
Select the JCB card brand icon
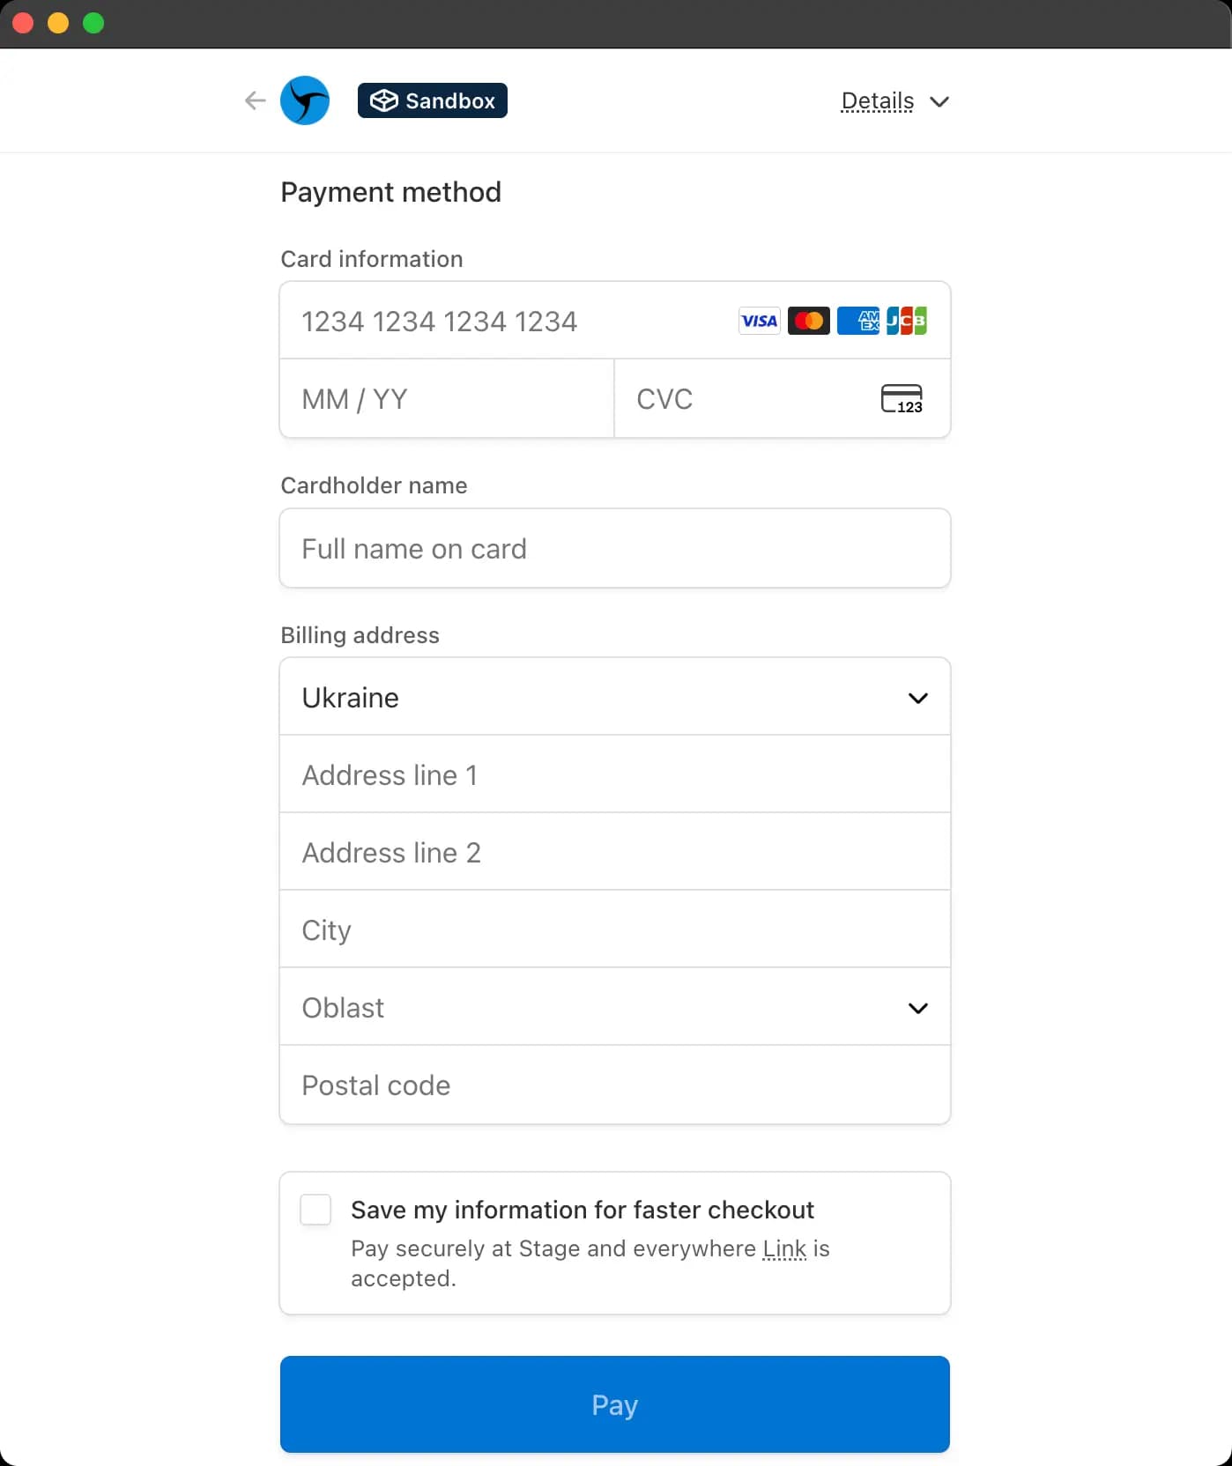coord(908,320)
